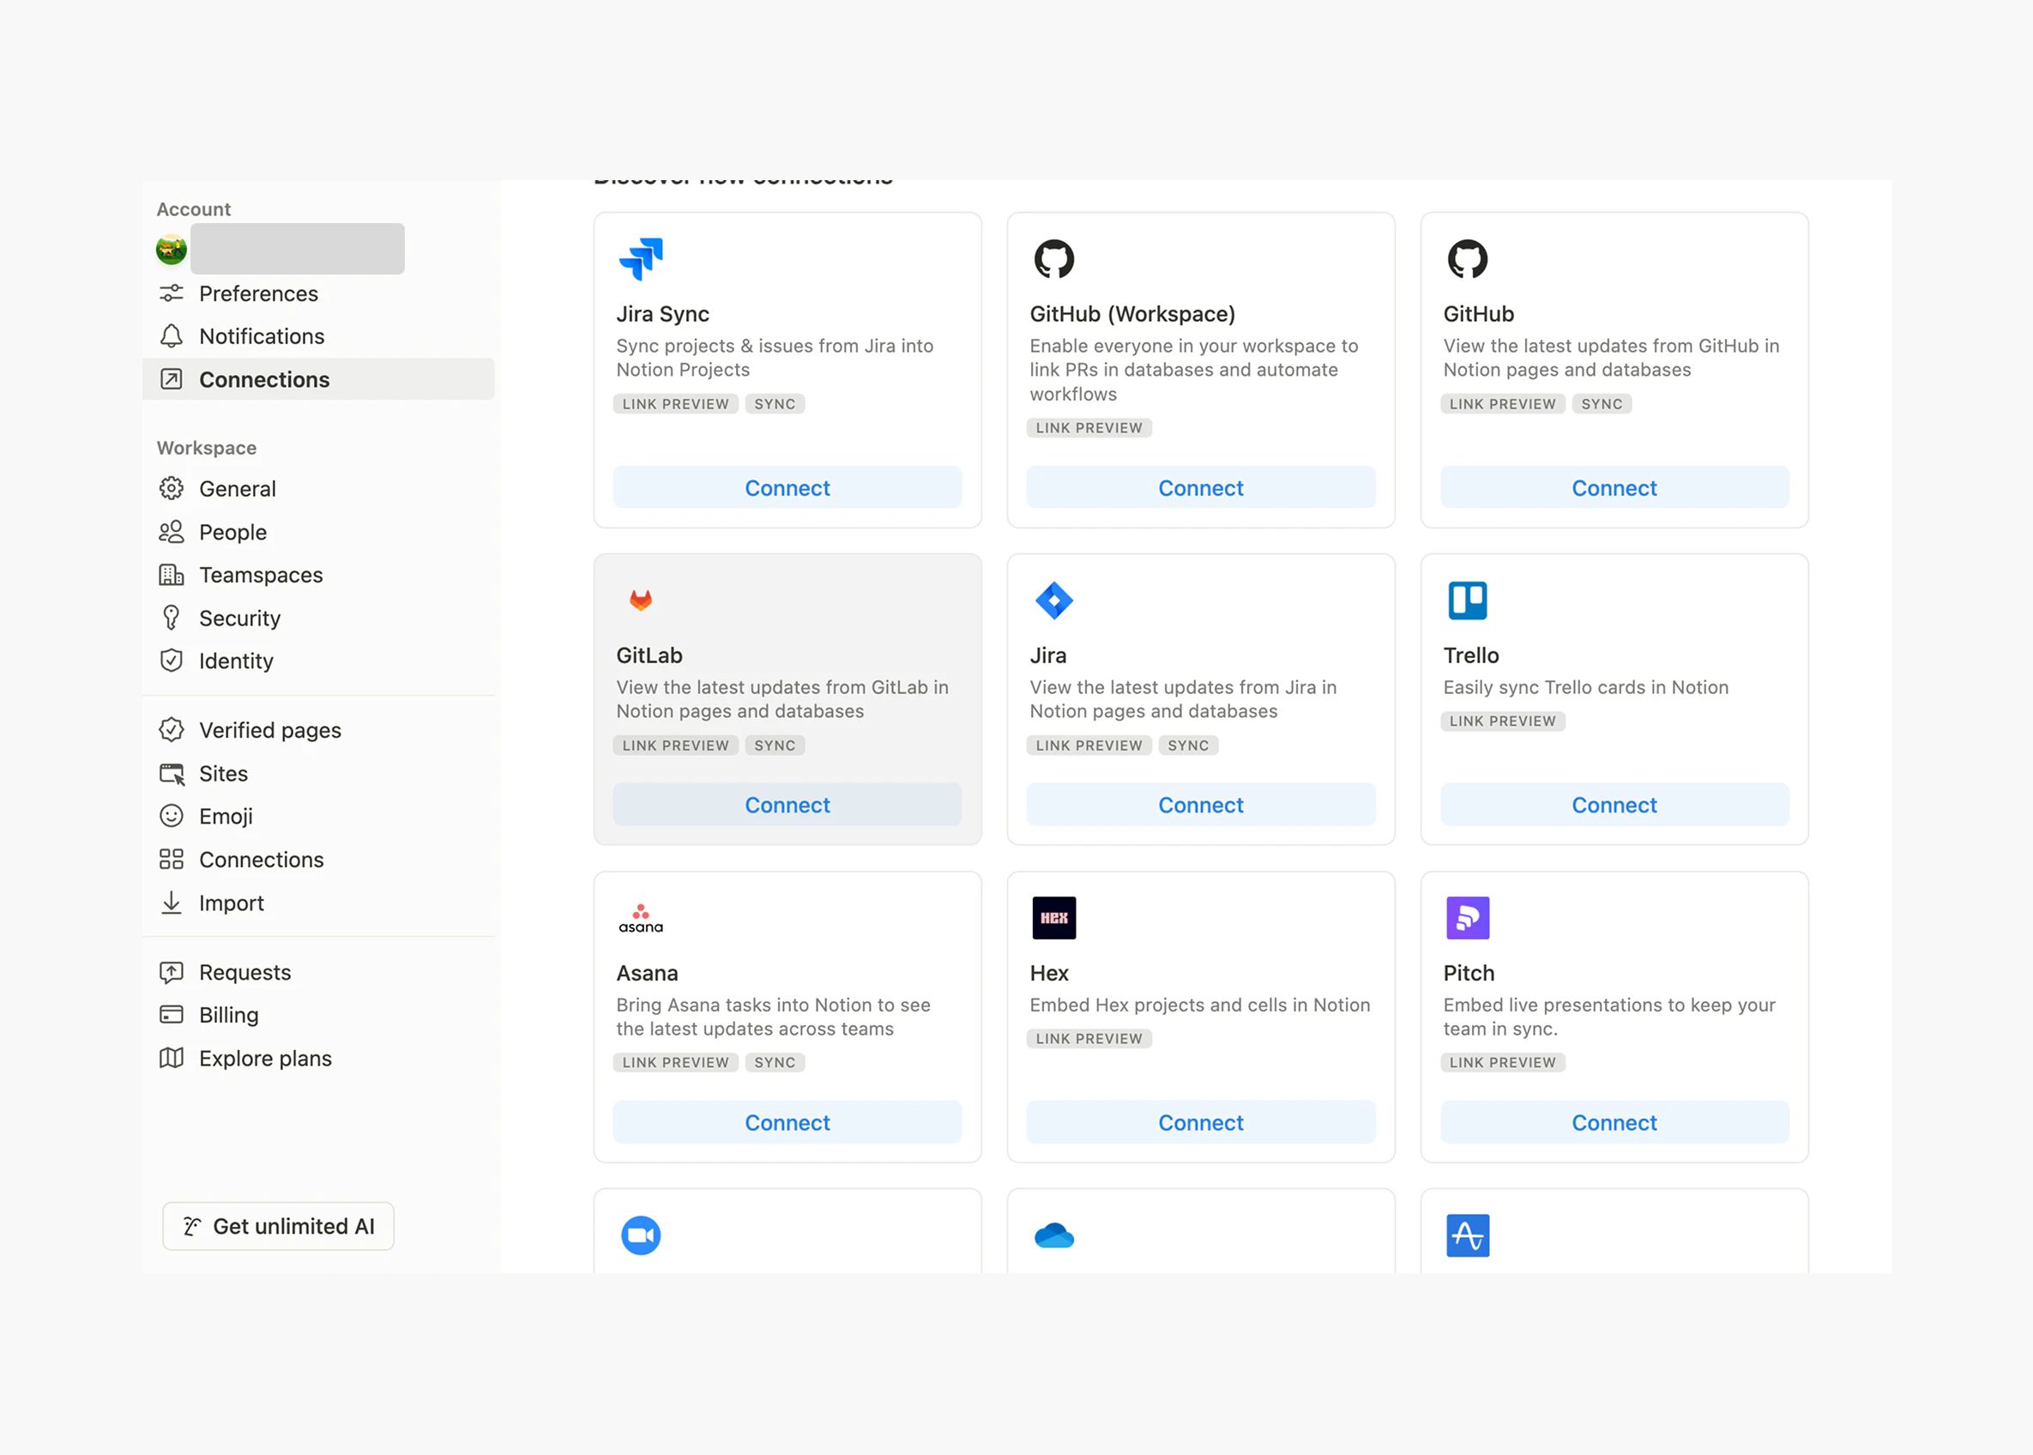The width and height of the screenshot is (2033, 1455).
Task: Click the Import download icon in the sidebar
Action: (x=171, y=903)
